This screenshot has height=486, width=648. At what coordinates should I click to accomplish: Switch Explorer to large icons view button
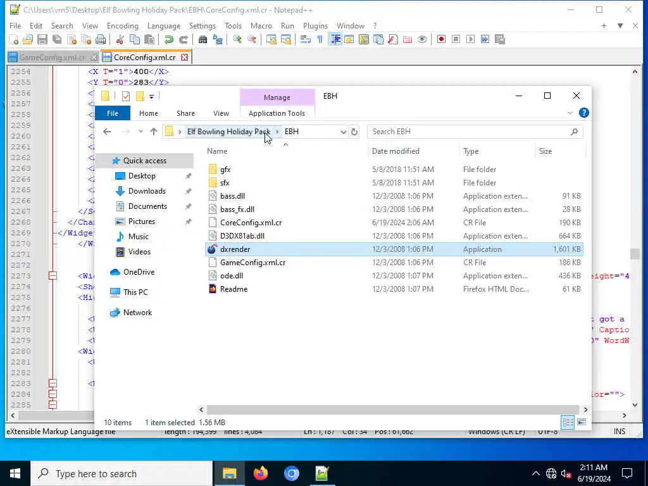[582, 422]
